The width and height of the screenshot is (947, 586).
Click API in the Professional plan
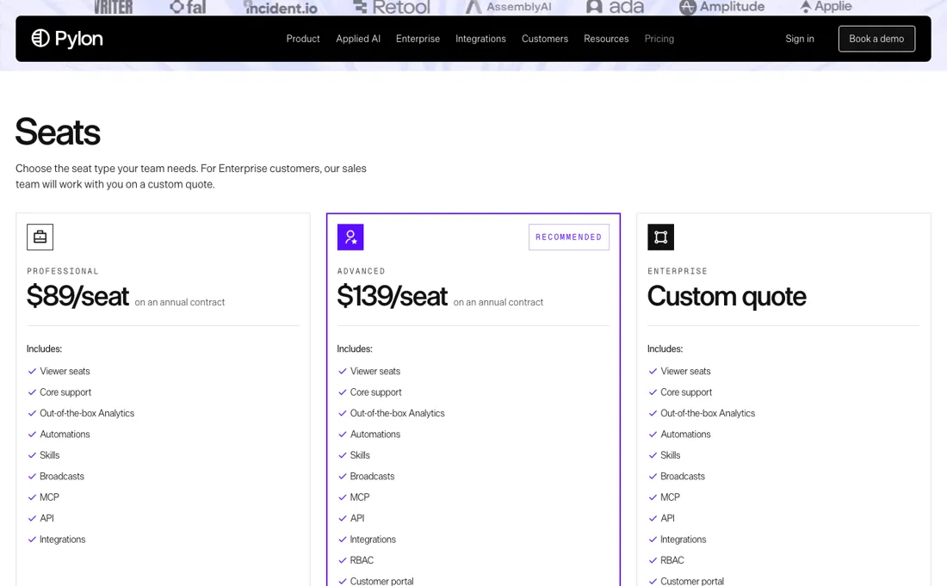pos(46,518)
